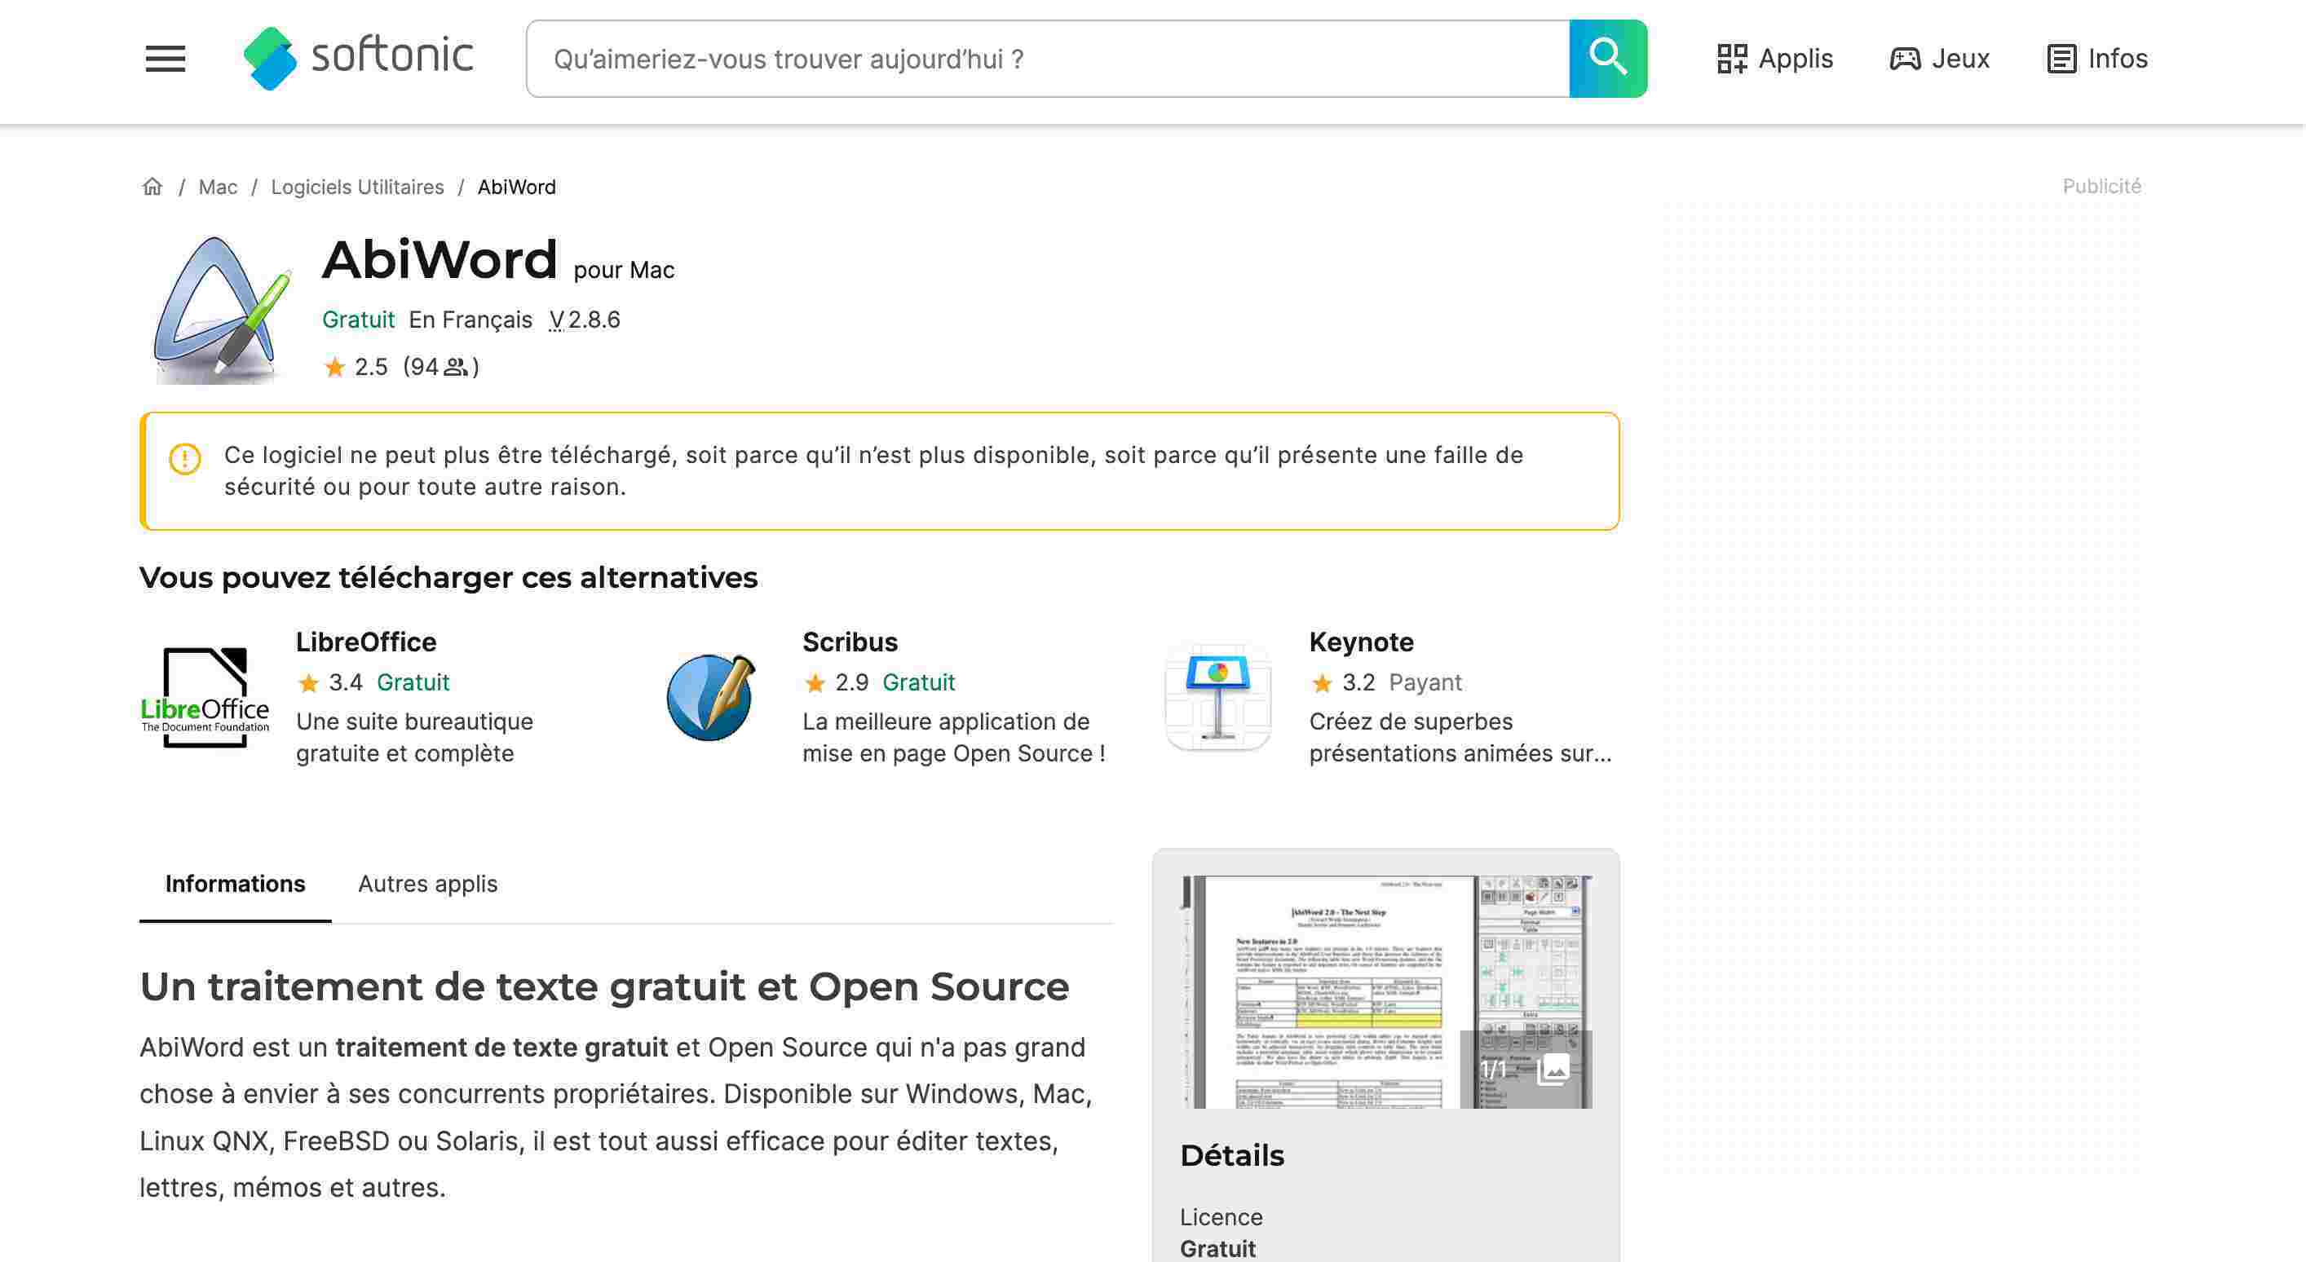Screen dimensions: 2306x1262
Task: Click the Scribus app icon
Action: pos(711,697)
